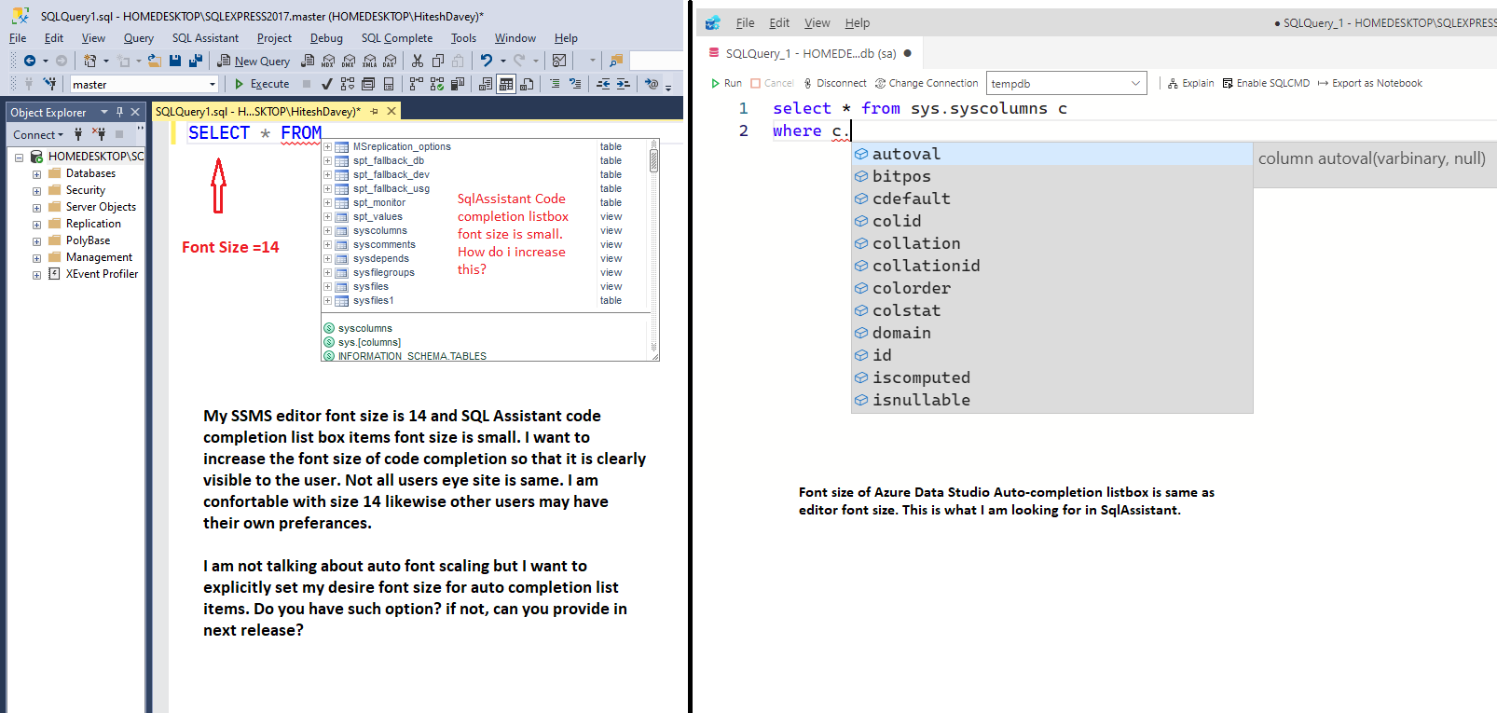Open the Connect dropdown in Object Explorer
The image size is (1497, 713).
[38, 134]
